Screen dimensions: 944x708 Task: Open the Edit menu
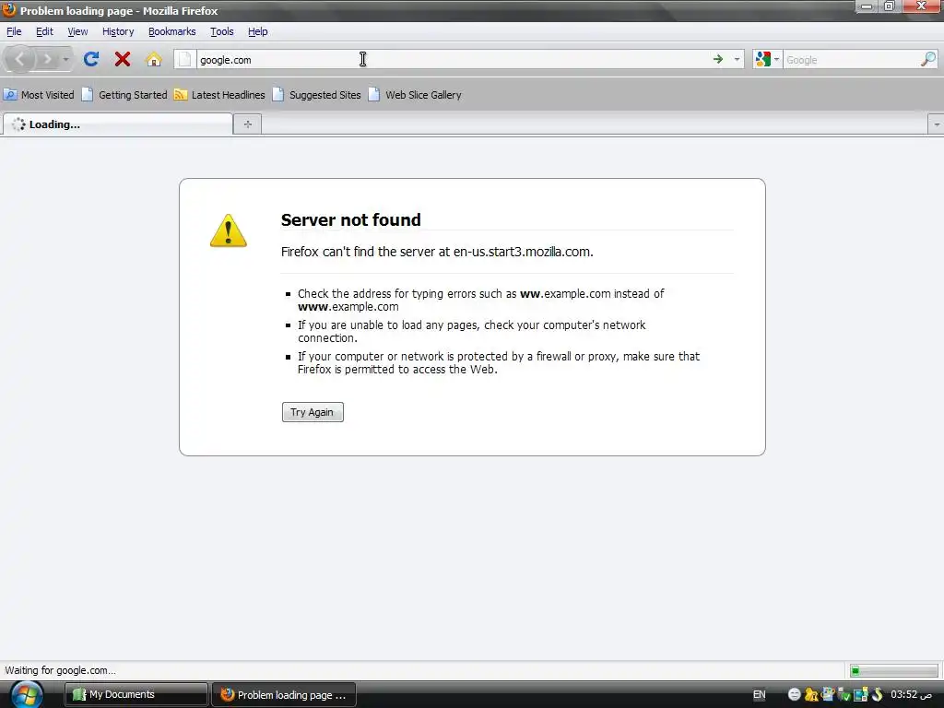pyautogui.click(x=44, y=31)
